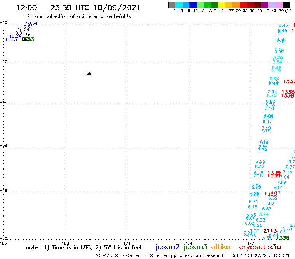The image size is (295, 259).
Task: Pick the pure blue swatch in the scale
Action: coord(193,5)
